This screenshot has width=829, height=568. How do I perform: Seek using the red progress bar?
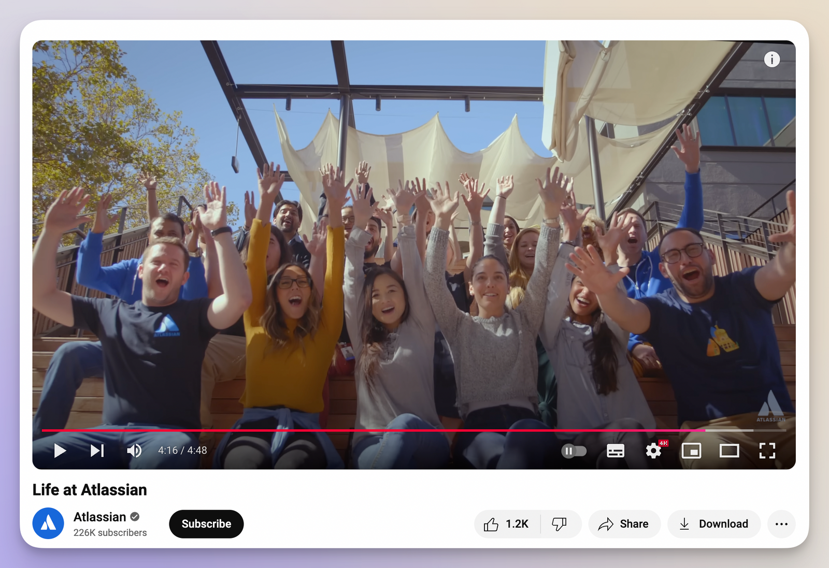(x=363, y=430)
